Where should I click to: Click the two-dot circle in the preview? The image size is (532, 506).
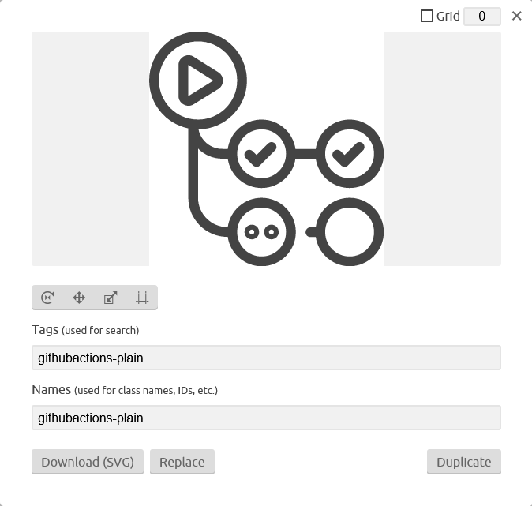click(x=261, y=232)
